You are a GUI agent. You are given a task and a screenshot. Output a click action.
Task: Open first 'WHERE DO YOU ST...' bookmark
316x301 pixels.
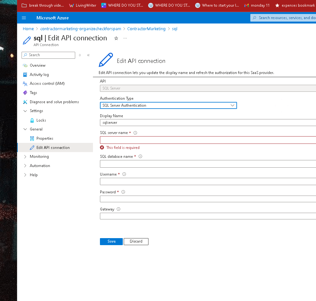pos(122,5)
